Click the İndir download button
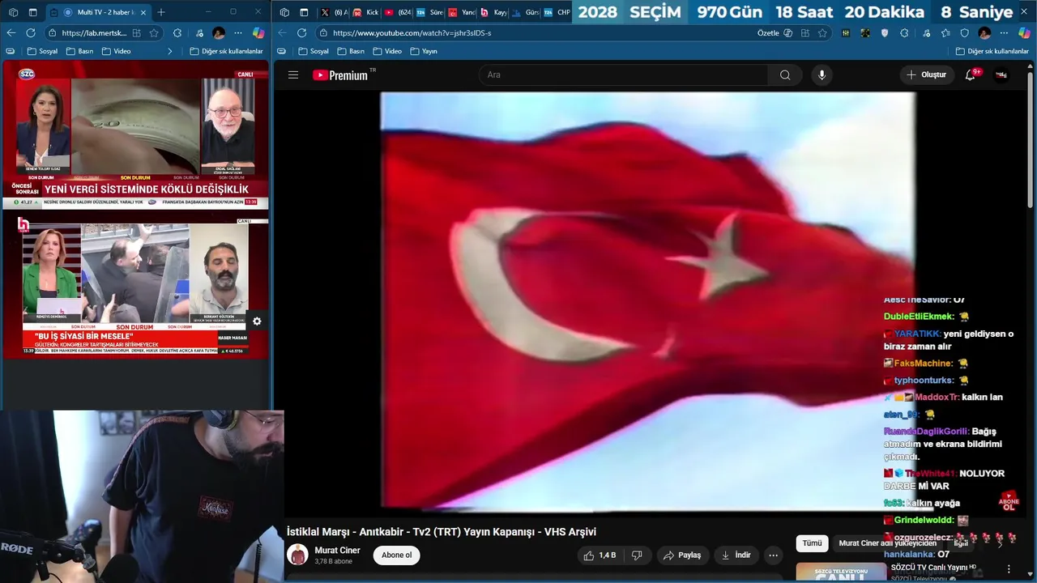Screen dimensions: 1037x583 pyautogui.click(x=736, y=555)
